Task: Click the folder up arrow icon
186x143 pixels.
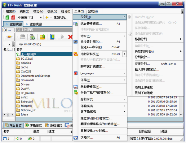Action: (x=42, y=37)
